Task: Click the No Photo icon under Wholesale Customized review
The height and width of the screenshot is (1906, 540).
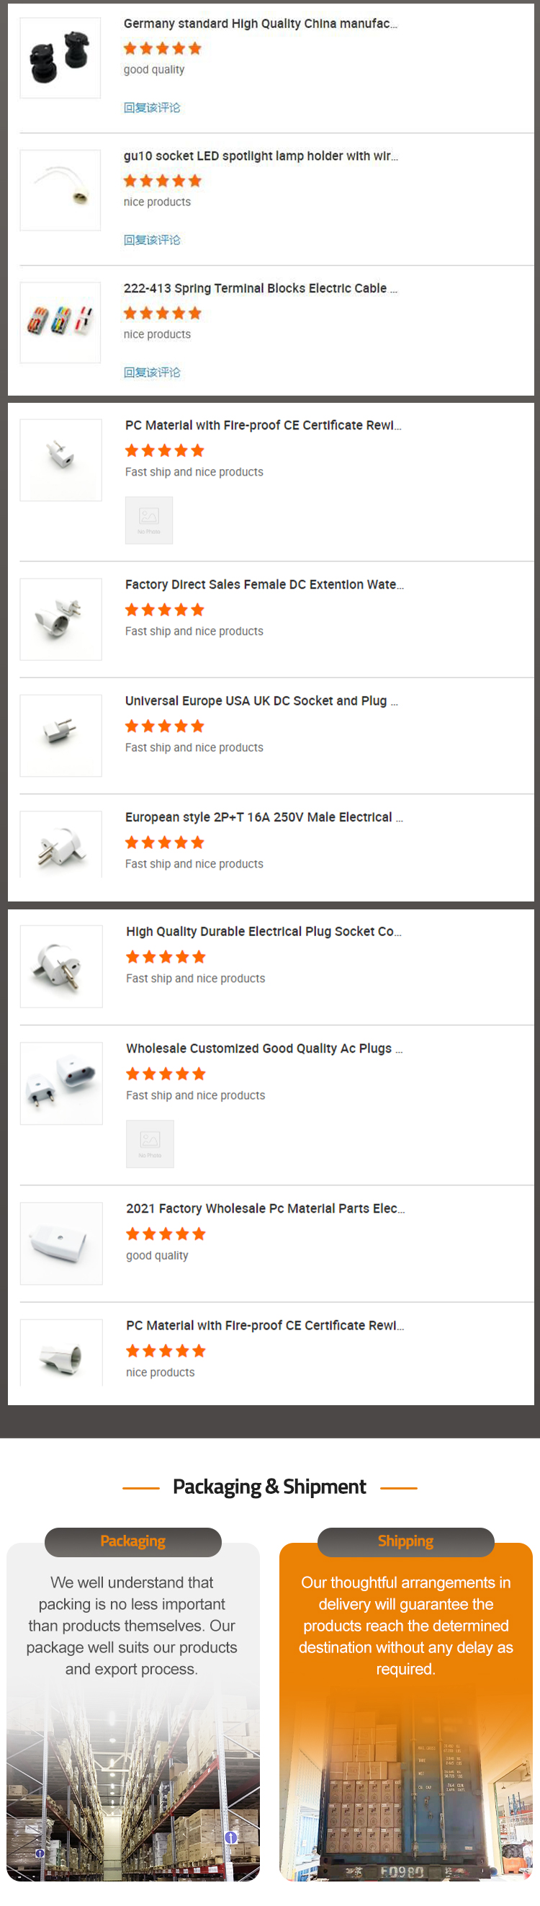Action: pyautogui.click(x=150, y=1144)
